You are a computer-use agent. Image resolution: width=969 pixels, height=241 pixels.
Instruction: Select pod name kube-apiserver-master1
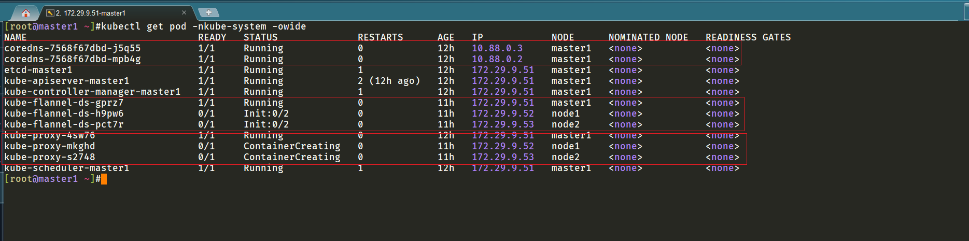tap(67, 81)
